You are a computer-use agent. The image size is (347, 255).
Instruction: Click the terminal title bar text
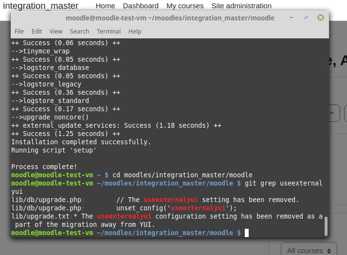170,18
